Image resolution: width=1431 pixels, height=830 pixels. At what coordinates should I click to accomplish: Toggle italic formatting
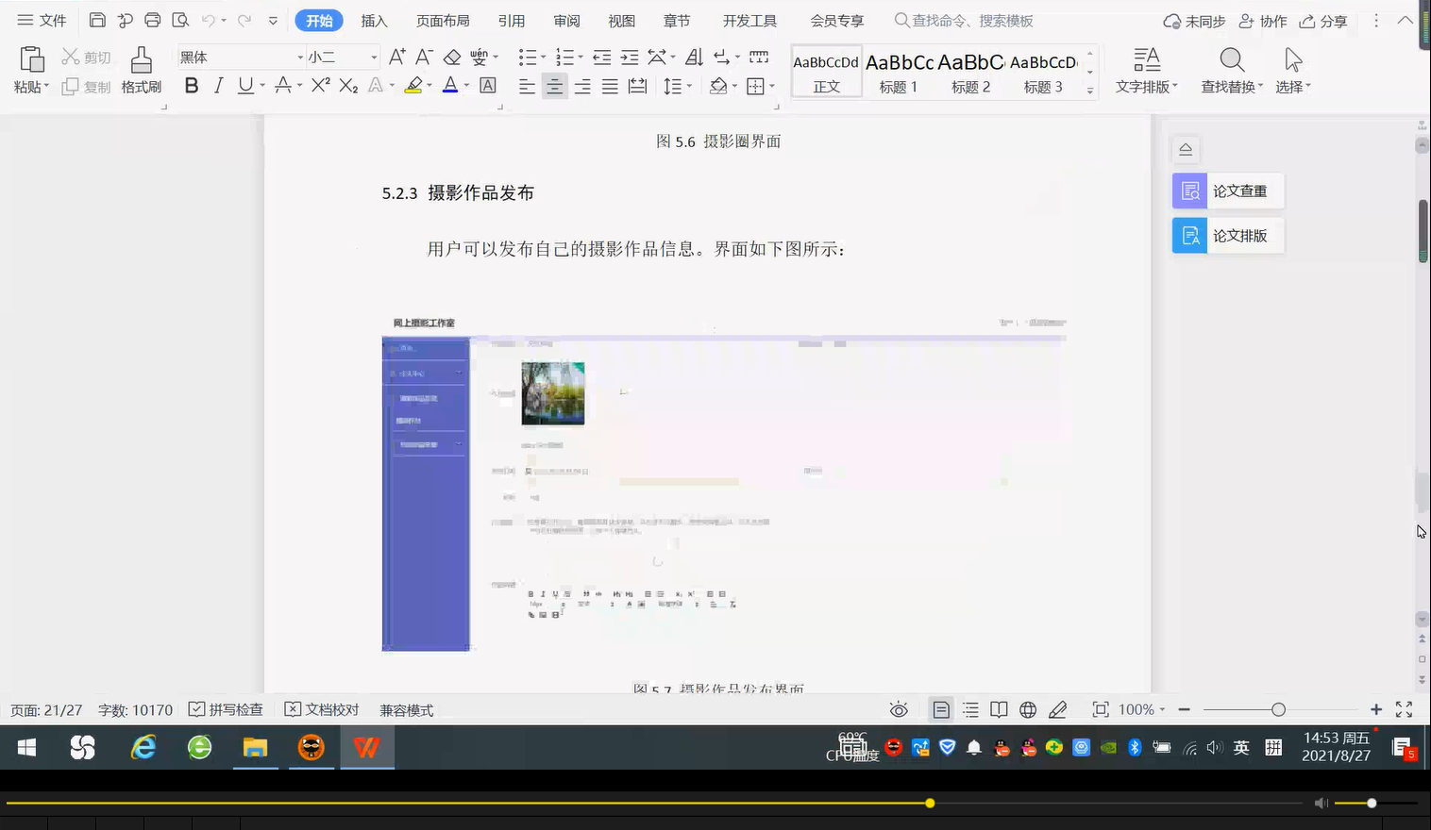[x=217, y=86]
